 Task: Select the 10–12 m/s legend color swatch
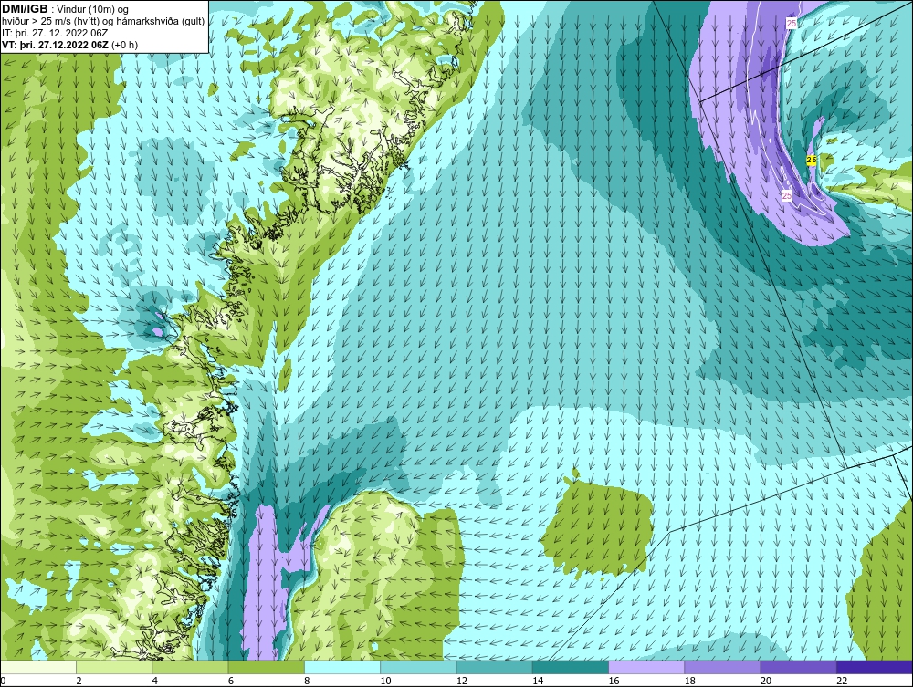[418, 667]
